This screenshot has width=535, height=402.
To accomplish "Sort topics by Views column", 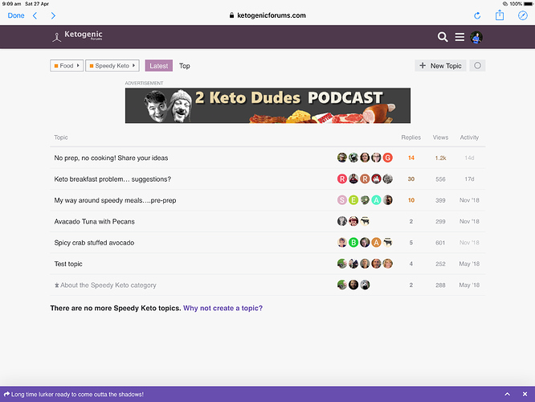I will 440,137.
